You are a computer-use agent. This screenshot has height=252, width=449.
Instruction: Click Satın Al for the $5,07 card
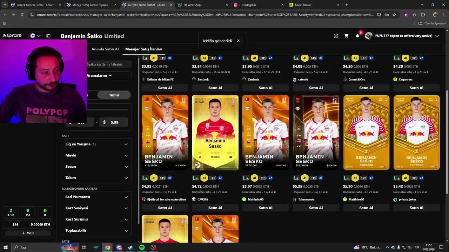(266, 208)
